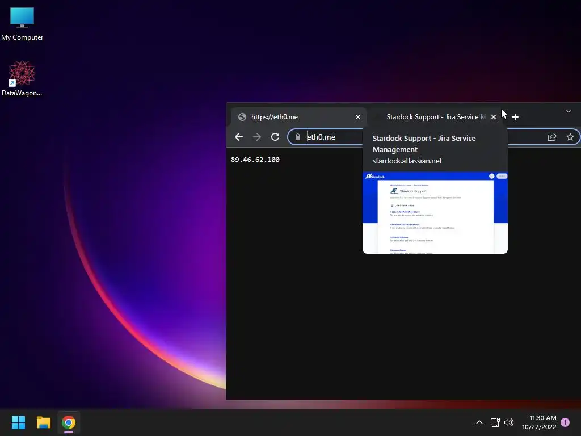Click the browser forward arrow
Image resolution: width=581 pixels, height=436 pixels.
tap(257, 137)
